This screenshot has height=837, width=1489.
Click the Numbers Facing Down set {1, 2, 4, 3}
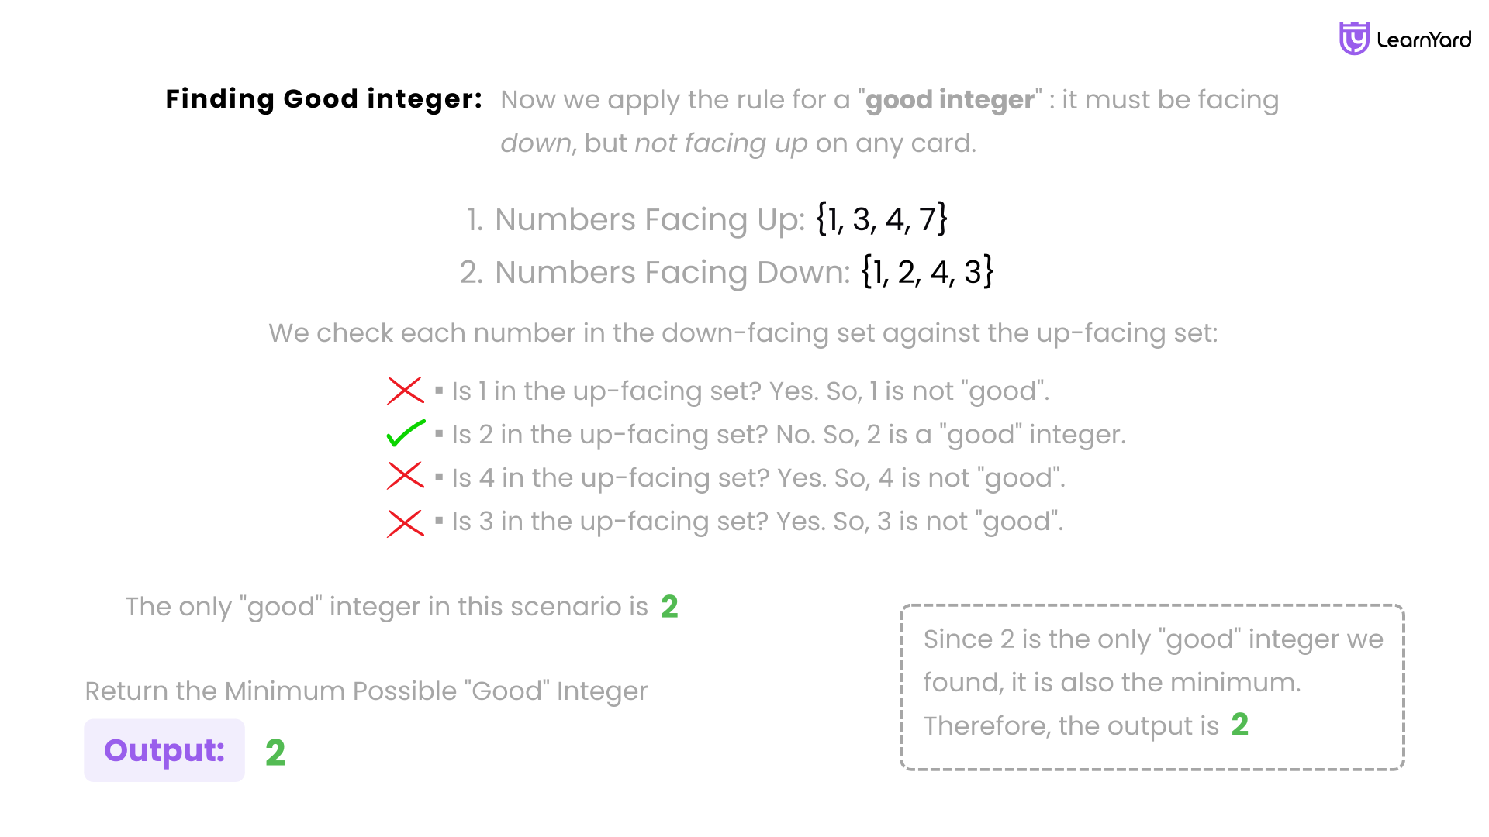(928, 272)
